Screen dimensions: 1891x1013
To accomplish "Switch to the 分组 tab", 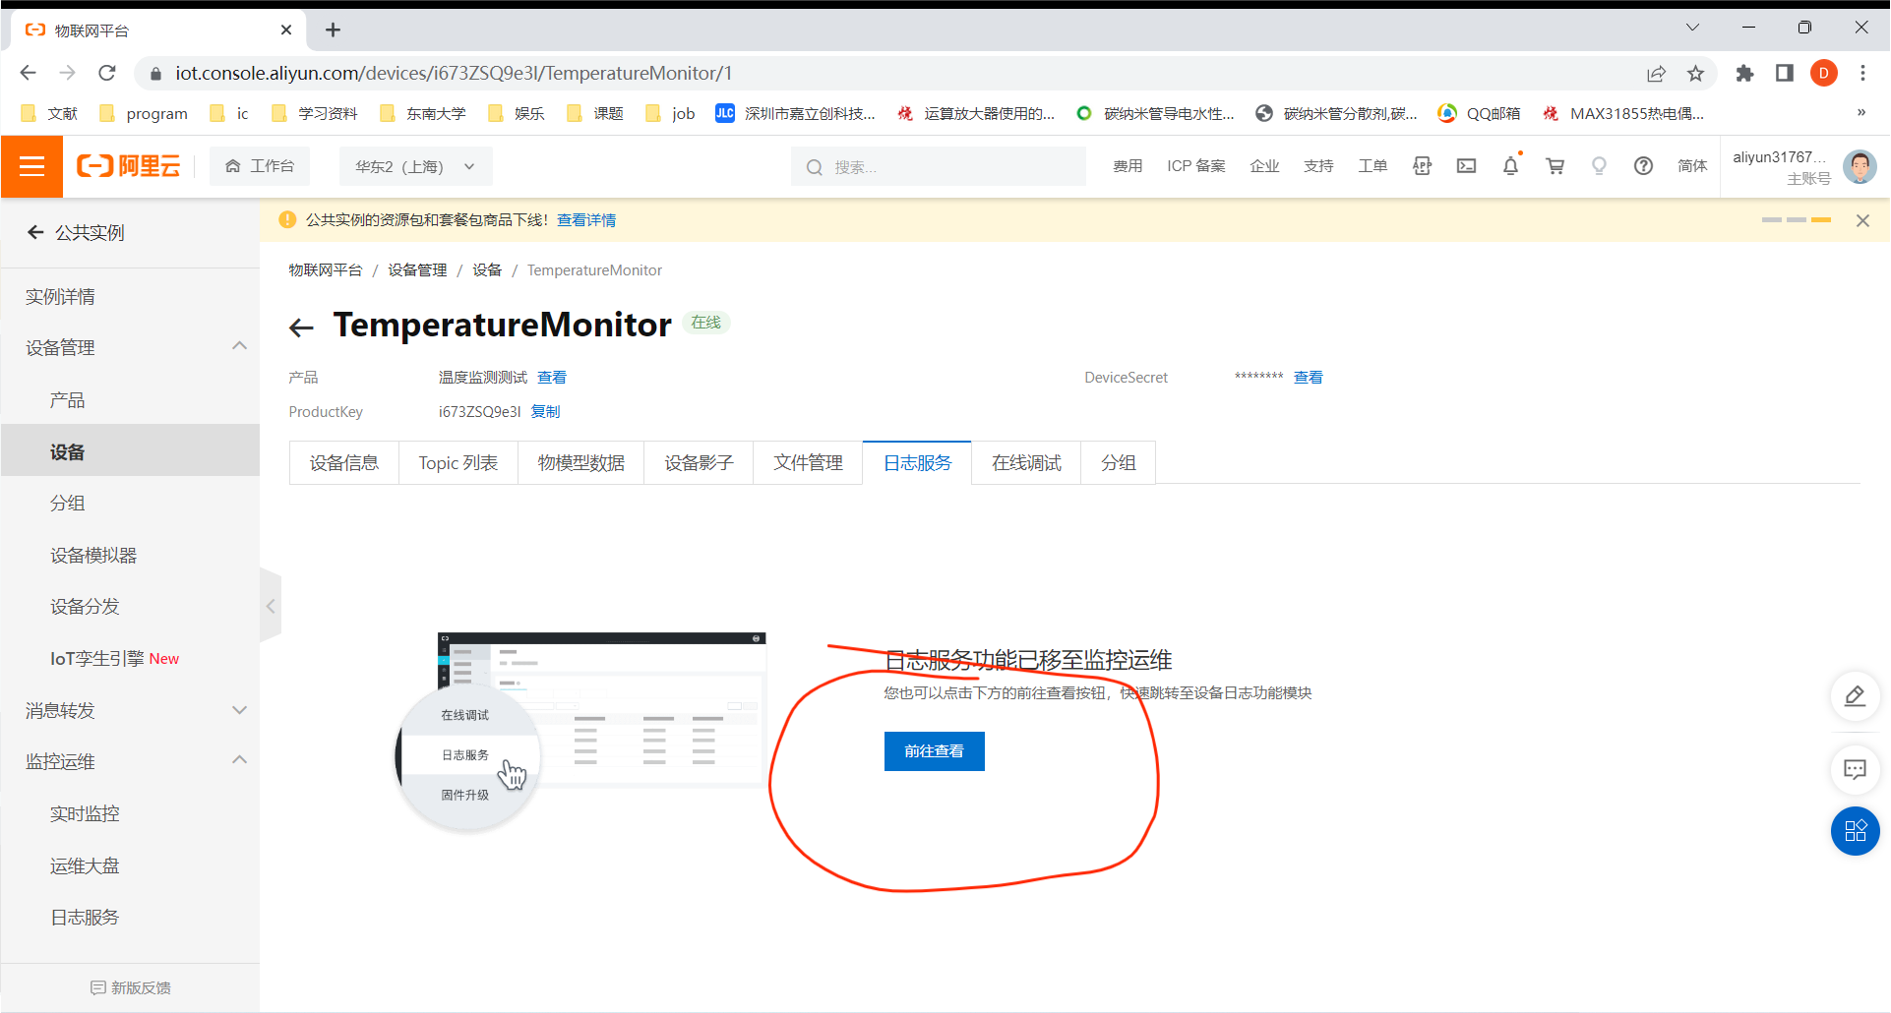I will pos(1118,462).
